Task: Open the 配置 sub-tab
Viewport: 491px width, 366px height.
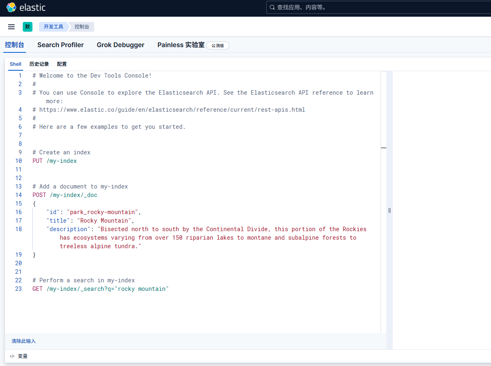Action: pos(62,64)
